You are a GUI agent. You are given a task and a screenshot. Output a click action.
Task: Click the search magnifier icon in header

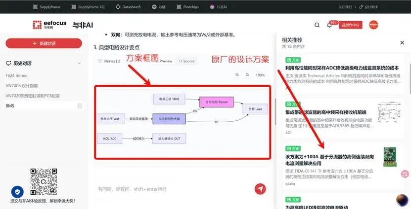317,25
